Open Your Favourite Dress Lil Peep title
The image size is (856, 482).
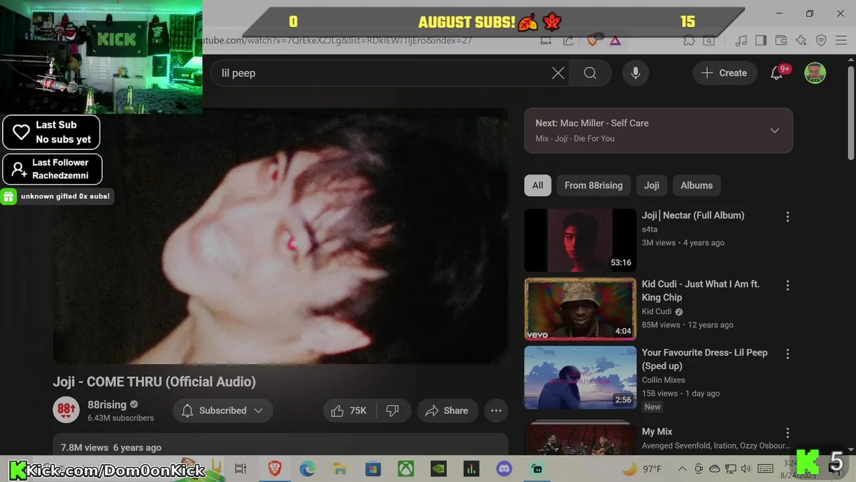click(x=704, y=359)
